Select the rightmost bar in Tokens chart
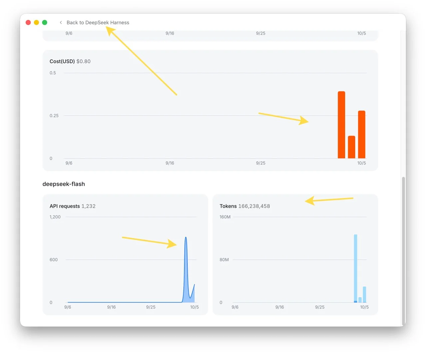The image size is (426, 353). (364, 294)
